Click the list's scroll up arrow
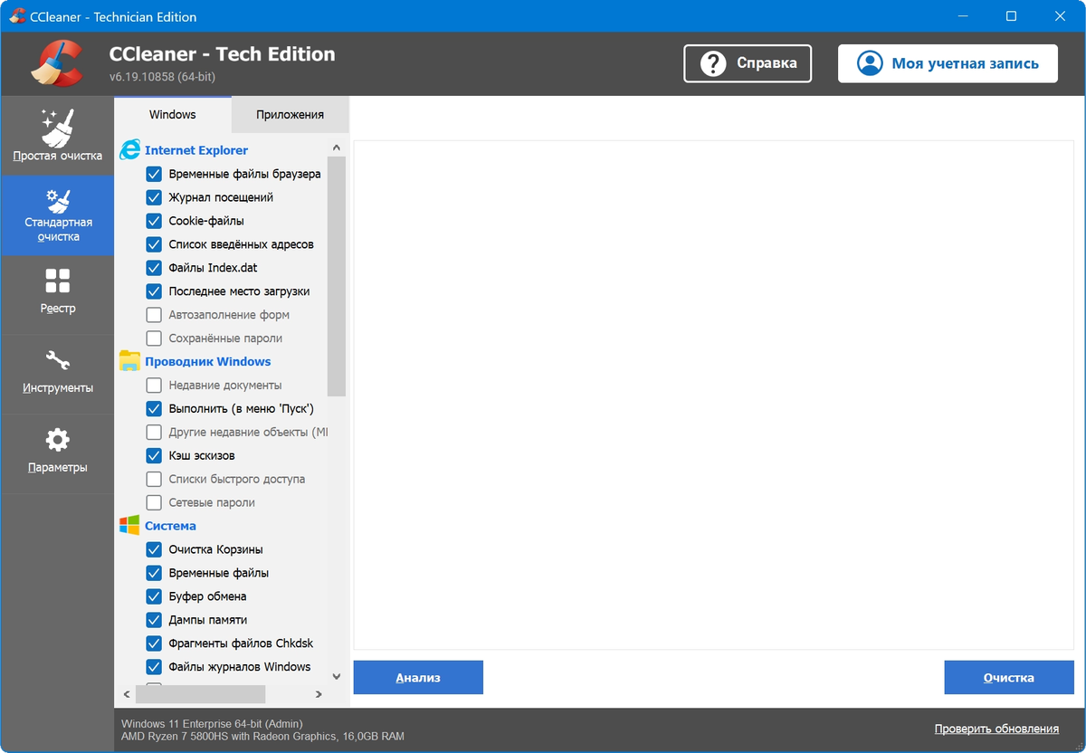Image resolution: width=1086 pixels, height=753 pixels. coord(337,148)
